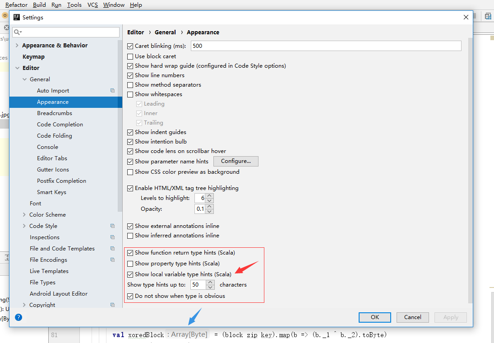Enable Use block caret
Viewport: 494px width, 343px height.
click(x=130, y=56)
